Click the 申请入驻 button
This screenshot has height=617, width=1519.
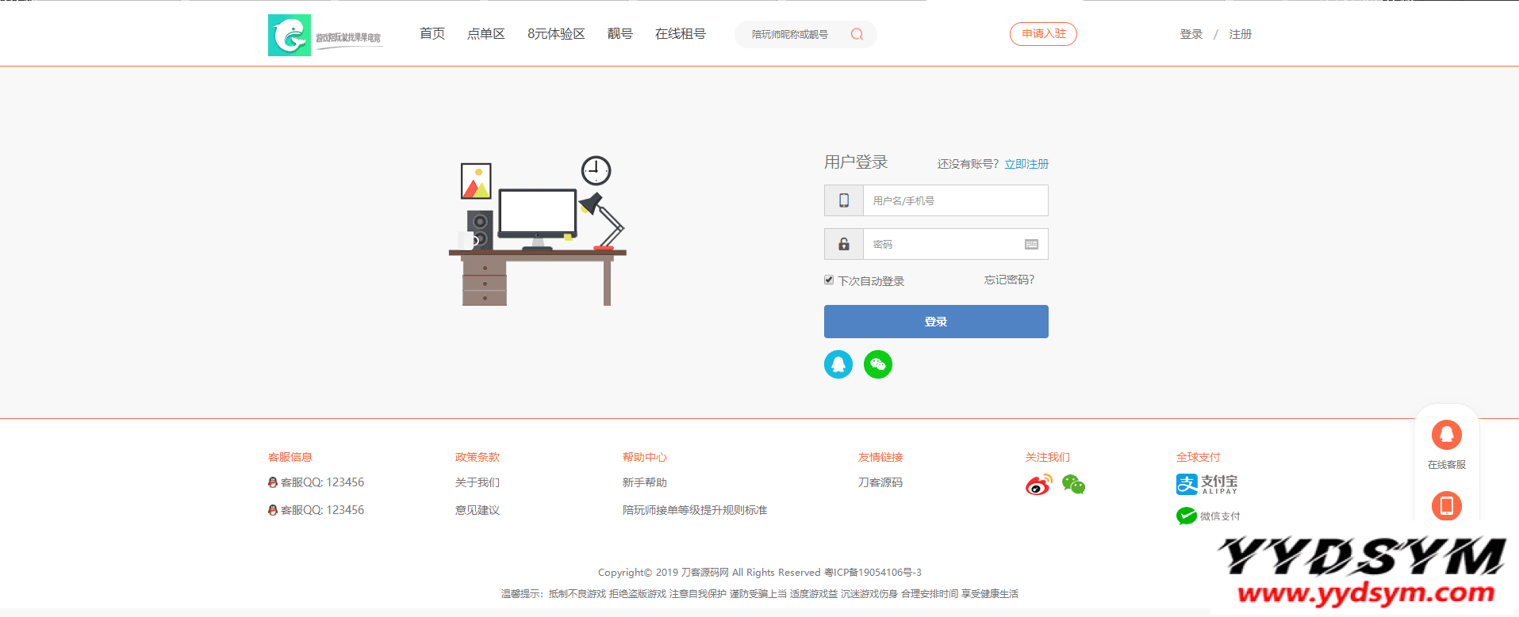1043,34
